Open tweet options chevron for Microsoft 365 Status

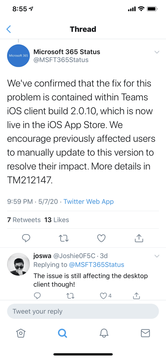[157, 52]
